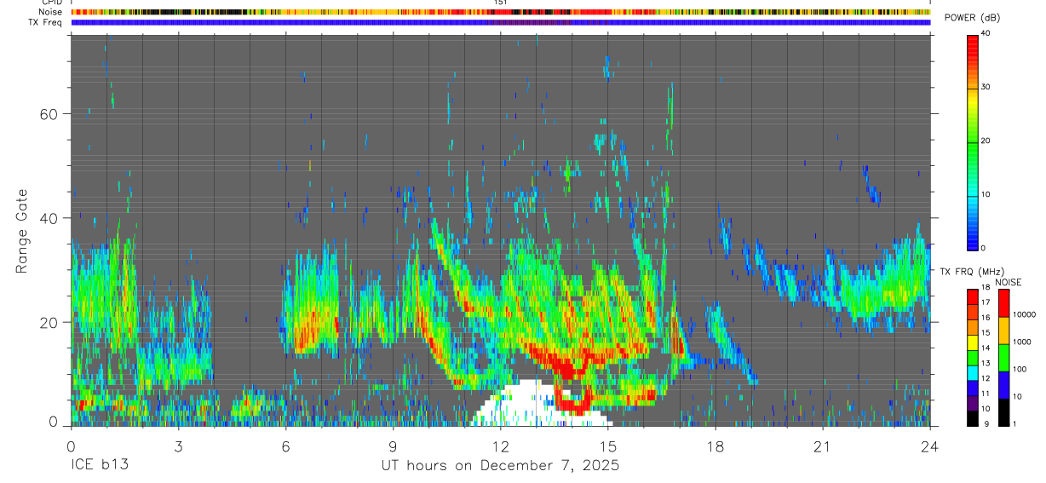Pick the blue 10-100 NOISE swatch
The height and width of the screenshot is (483, 1046).
pos(1003,385)
